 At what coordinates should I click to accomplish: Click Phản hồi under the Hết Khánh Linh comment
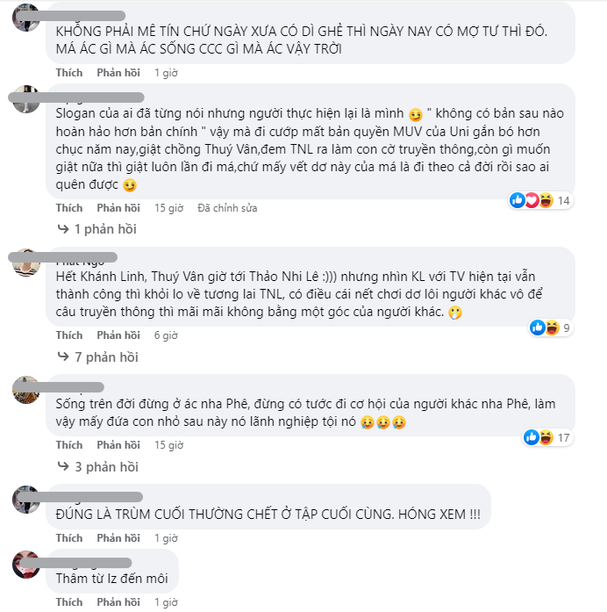point(118,335)
